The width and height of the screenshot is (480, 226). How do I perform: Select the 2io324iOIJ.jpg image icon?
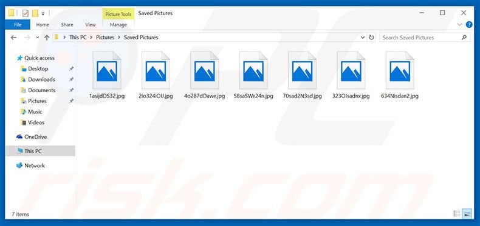pyautogui.click(x=156, y=70)
